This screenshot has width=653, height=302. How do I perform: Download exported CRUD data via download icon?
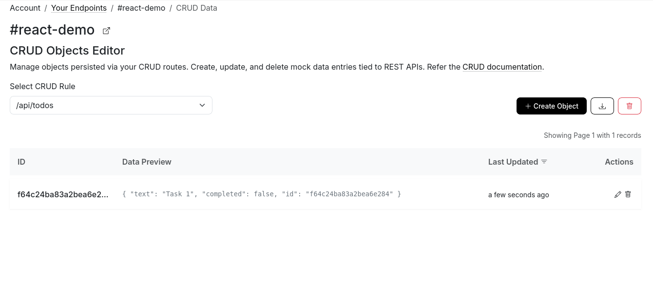[602, 106]
